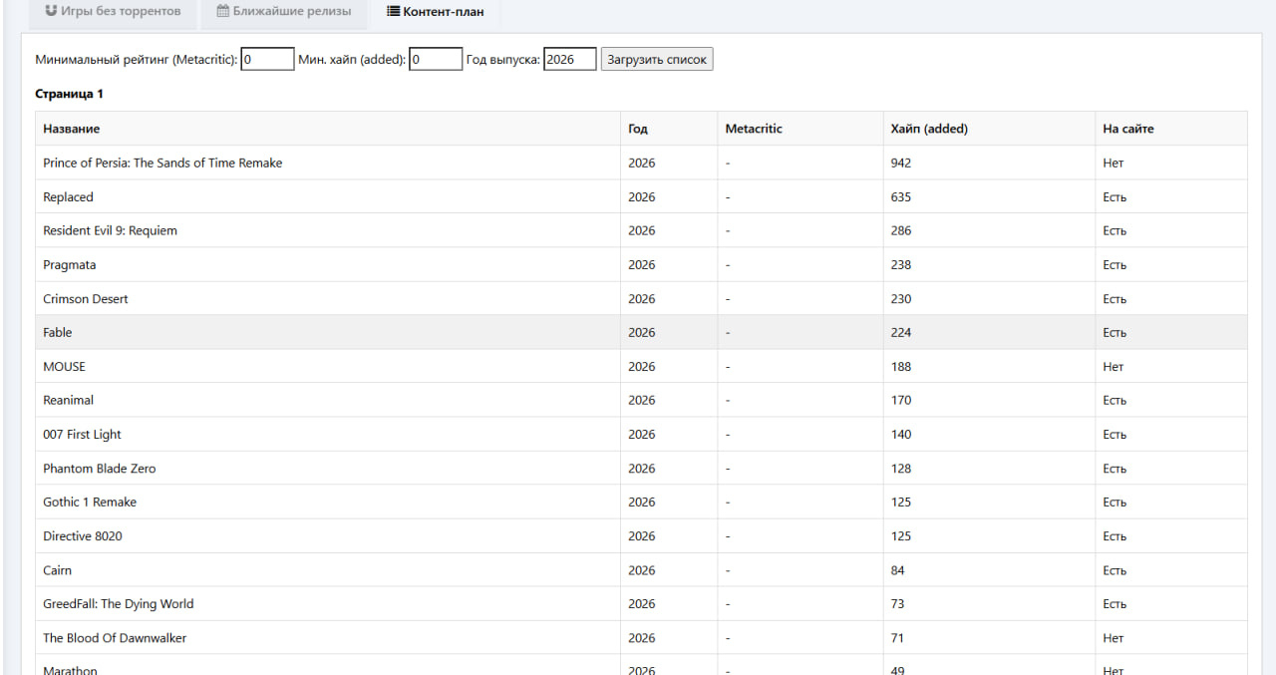Click the 'Название' column header
The width and height of the screenshot is (1276, 675).
[72, 129]
